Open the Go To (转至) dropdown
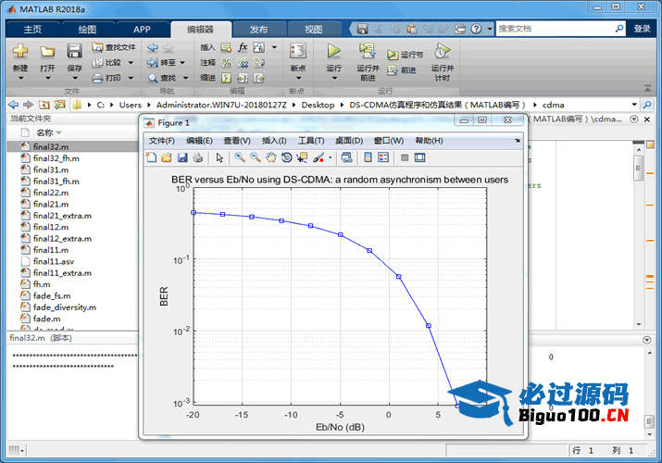The width and height of the screenshot is (662, 463). [x=182, y=62]
